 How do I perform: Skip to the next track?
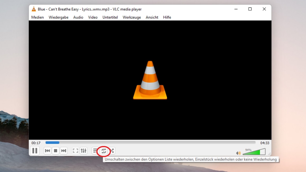click(x=64, y=151)
